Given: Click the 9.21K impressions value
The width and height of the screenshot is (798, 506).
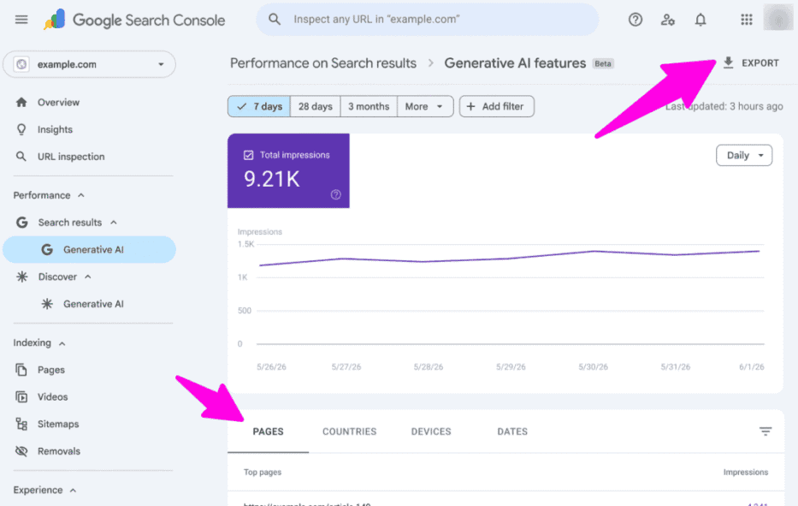Looking at the screenshot, I should click(272, 179).
